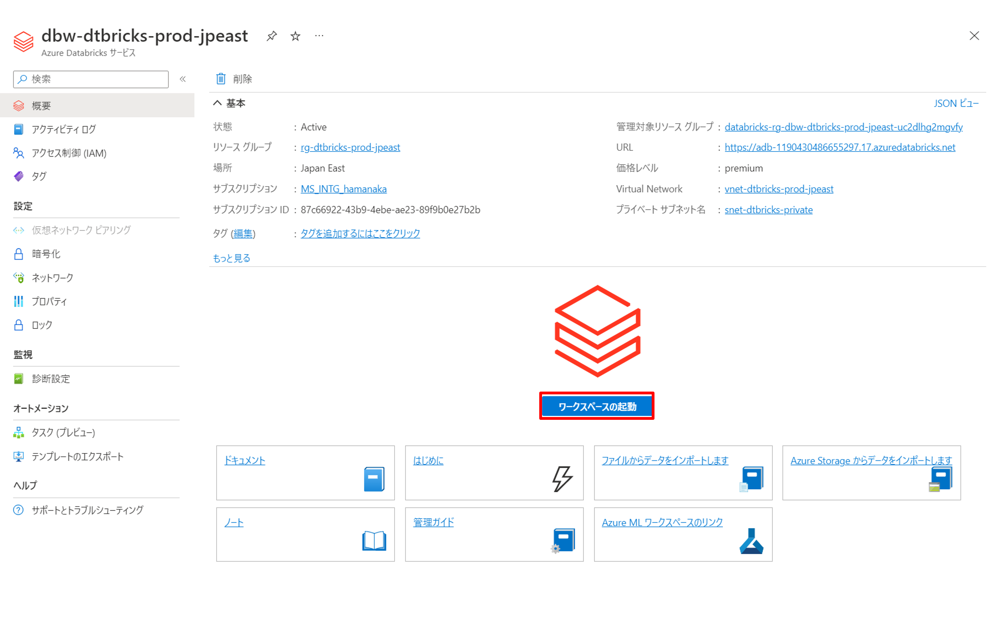Collapse the 基本 essentials section
Image resolution: width=1001 pixels, height=617 pixels.
coord(217,103)
